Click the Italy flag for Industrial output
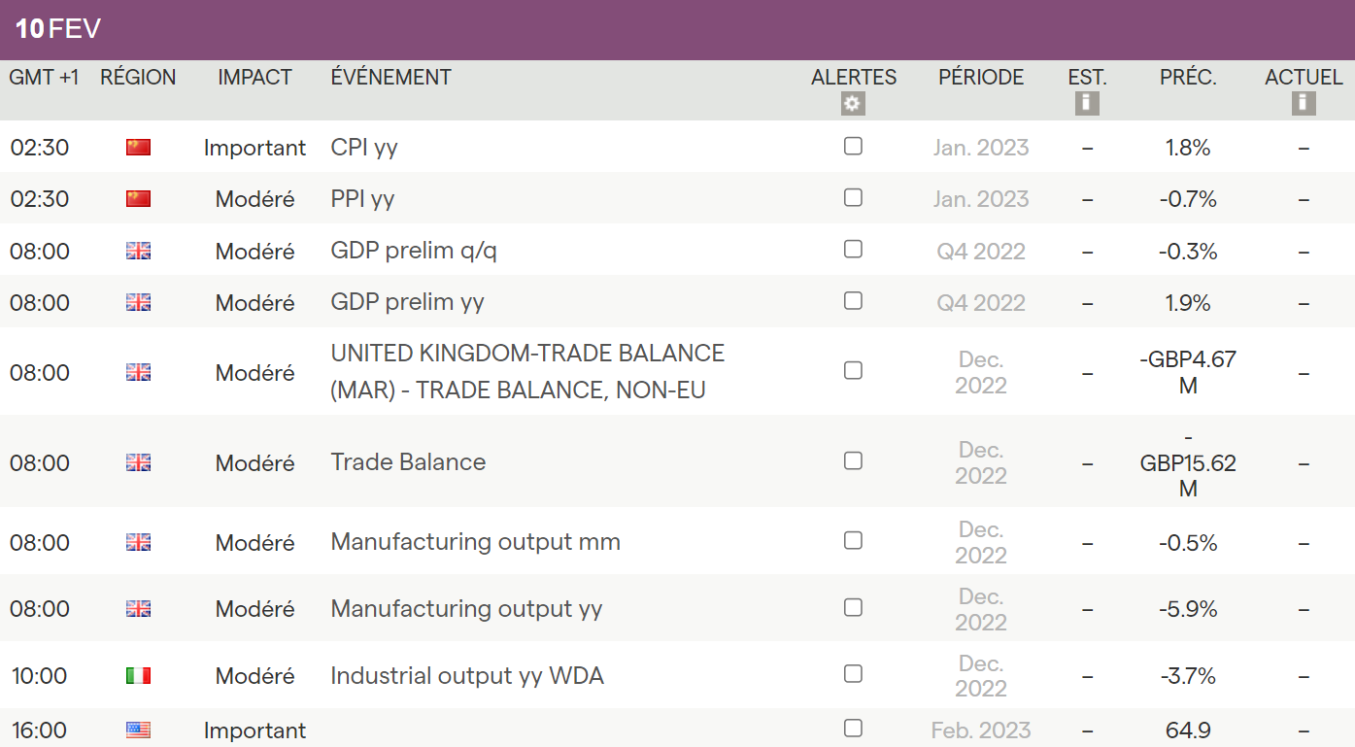Viewport: 1355px width, 747px height. pos(139,676)
